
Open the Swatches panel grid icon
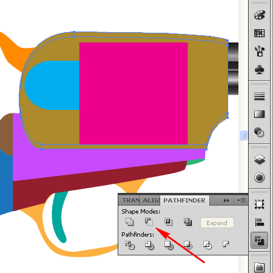(x=260, y=33)
